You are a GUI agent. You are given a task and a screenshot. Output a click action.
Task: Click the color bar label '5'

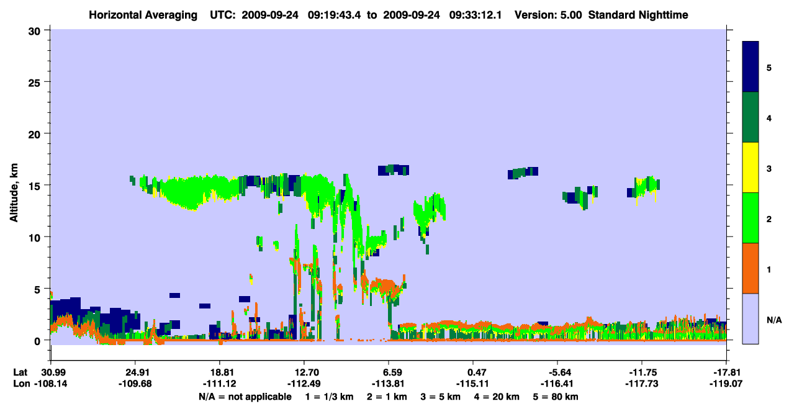(x=769, y=67)
